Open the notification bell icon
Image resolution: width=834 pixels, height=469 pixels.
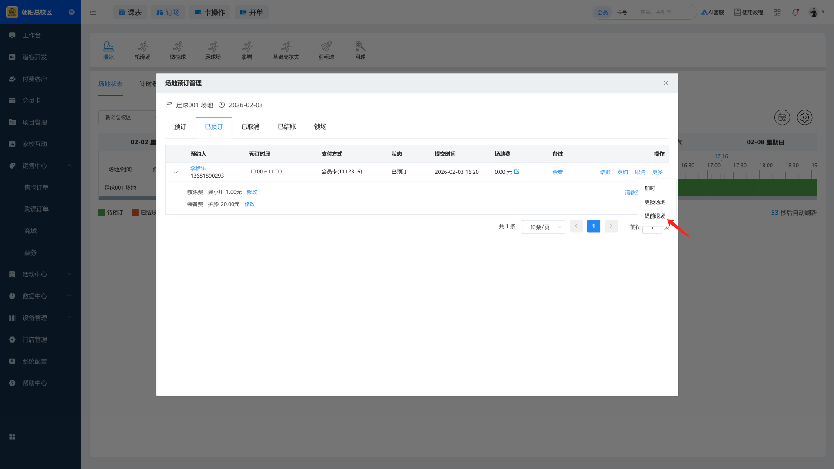[x=795, y=12]
